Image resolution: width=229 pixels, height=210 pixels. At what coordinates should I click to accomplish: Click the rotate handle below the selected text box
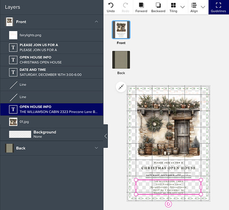[x=168, y=204]
